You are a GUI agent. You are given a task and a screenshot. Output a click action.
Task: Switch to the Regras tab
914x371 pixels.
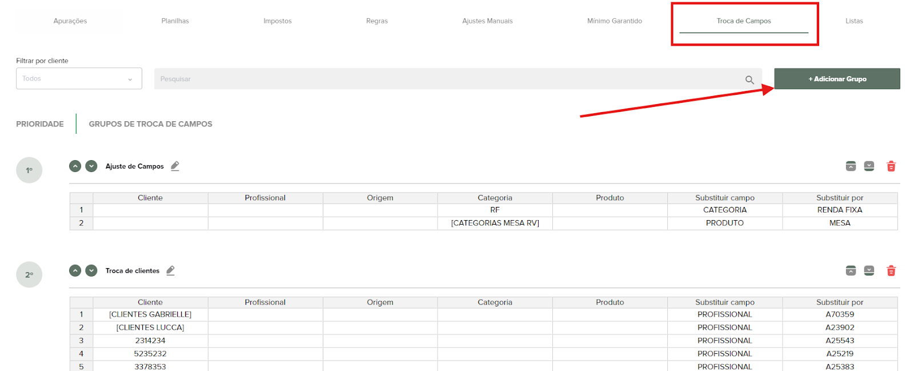coord(376,21)
